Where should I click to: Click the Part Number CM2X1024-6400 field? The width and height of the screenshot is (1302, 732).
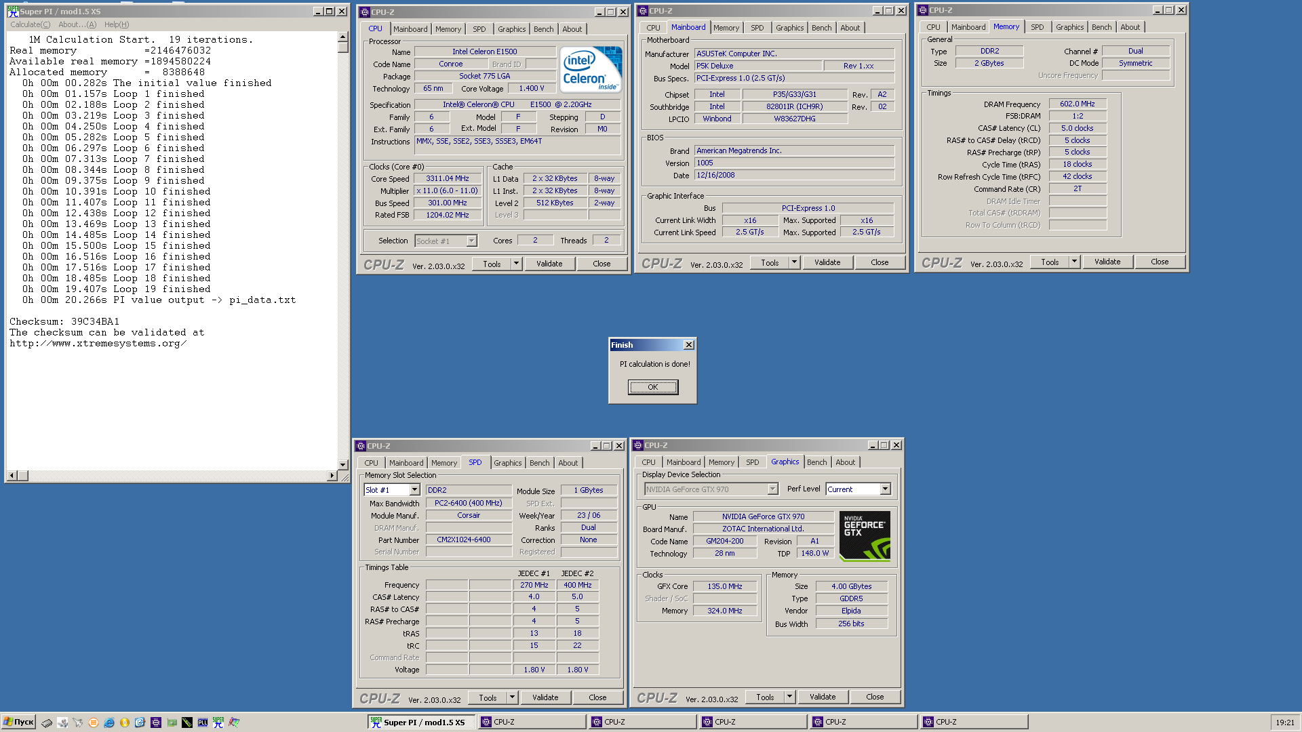coord(469,540)
